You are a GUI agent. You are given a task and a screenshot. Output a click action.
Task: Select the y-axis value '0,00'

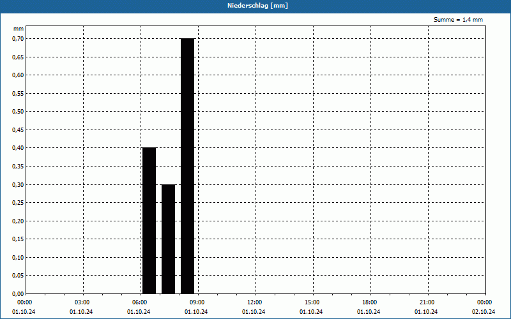(18, 293)
